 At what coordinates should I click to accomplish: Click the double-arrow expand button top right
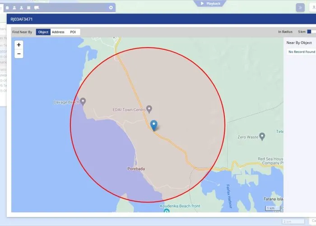(x=300, y=8)
